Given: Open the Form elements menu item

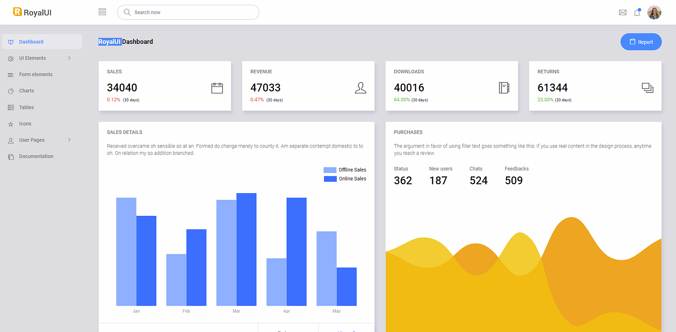Looking at the screenshot, I should [42, 75].
